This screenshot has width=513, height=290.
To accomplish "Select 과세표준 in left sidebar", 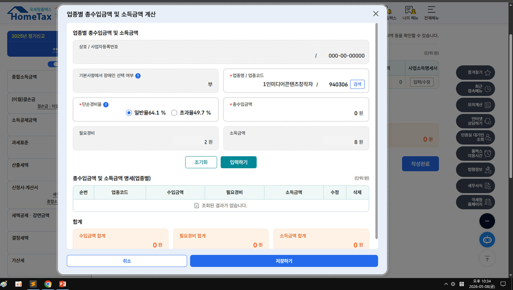I will [x=20, y=142].
